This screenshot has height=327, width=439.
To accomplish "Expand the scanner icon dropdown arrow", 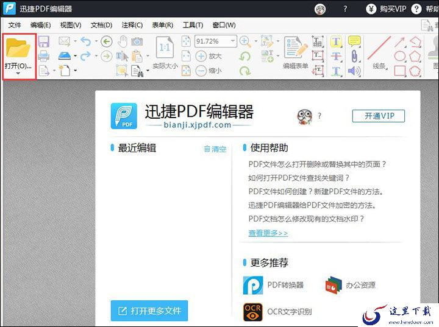I will 75,56.
